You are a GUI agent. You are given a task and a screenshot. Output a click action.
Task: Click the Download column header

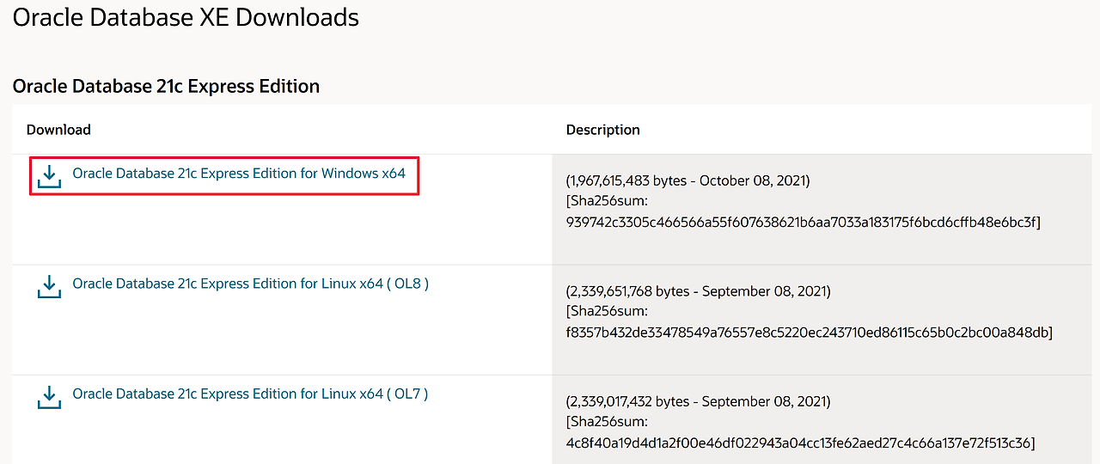pyautogui.click(x=58, y=130)
